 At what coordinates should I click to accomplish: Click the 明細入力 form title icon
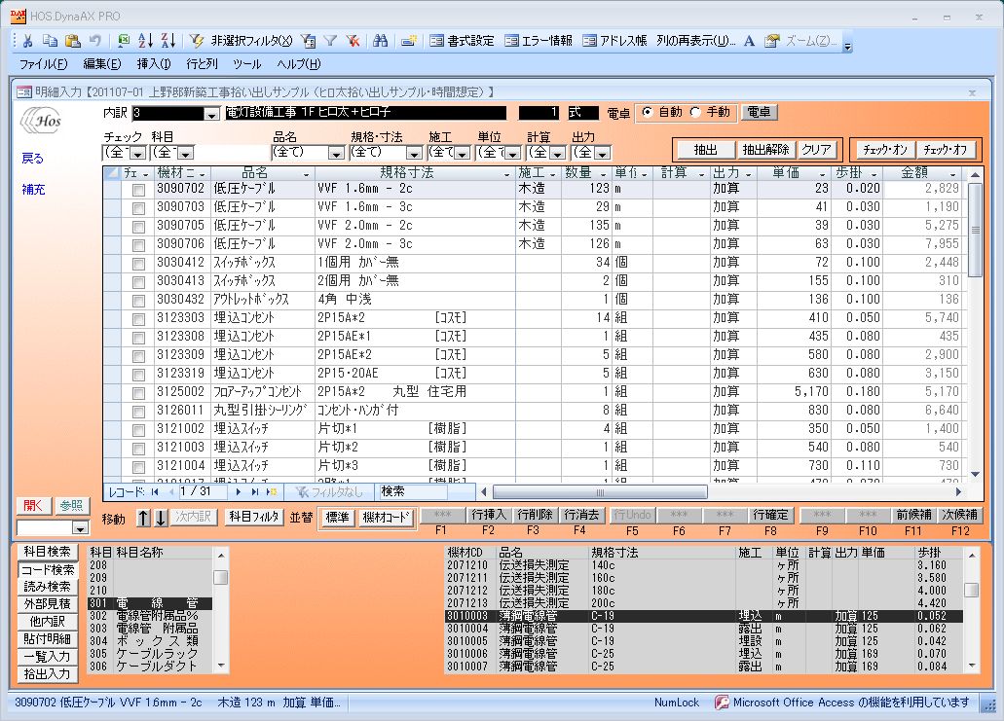tap(23, 92)
